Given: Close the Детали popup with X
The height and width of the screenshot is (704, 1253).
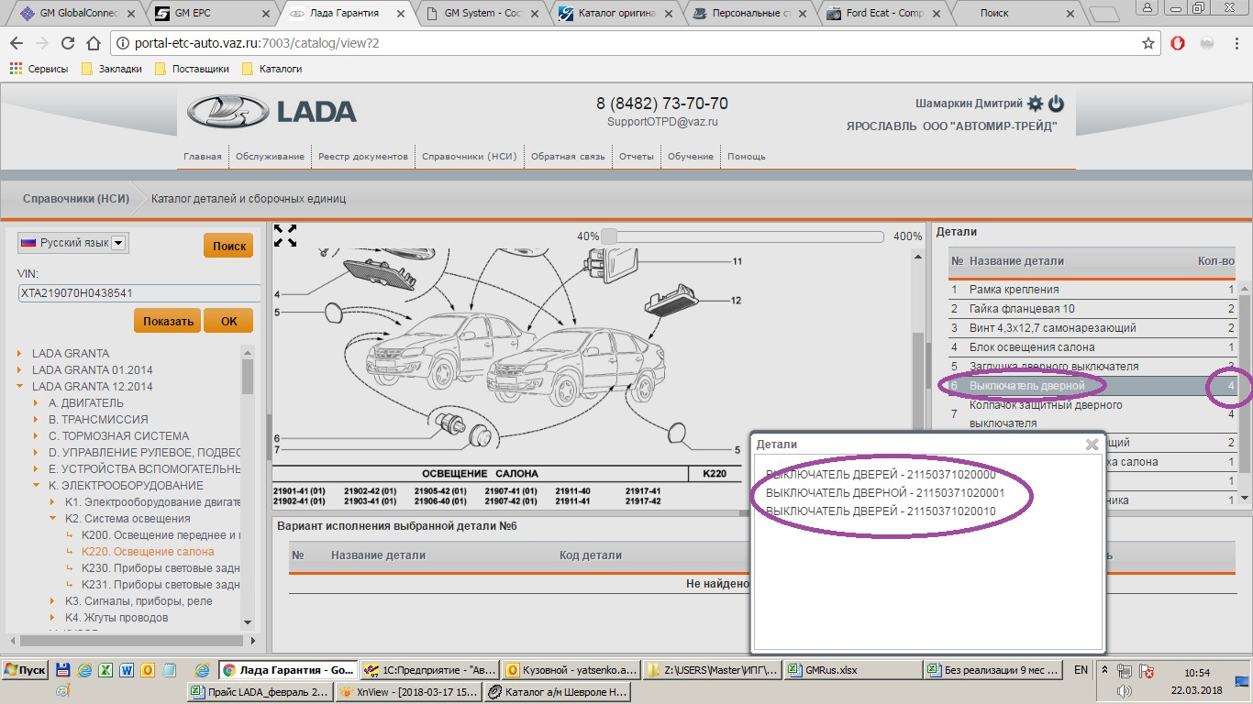Looking at the screenshot, I should point(1092,445).
